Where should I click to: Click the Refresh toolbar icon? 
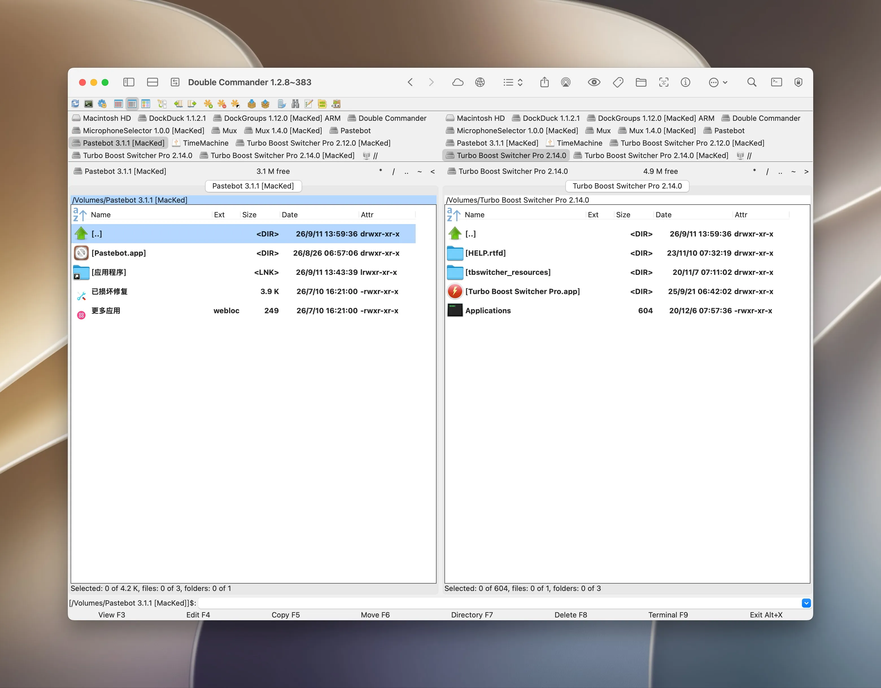[x=75, y=104]
